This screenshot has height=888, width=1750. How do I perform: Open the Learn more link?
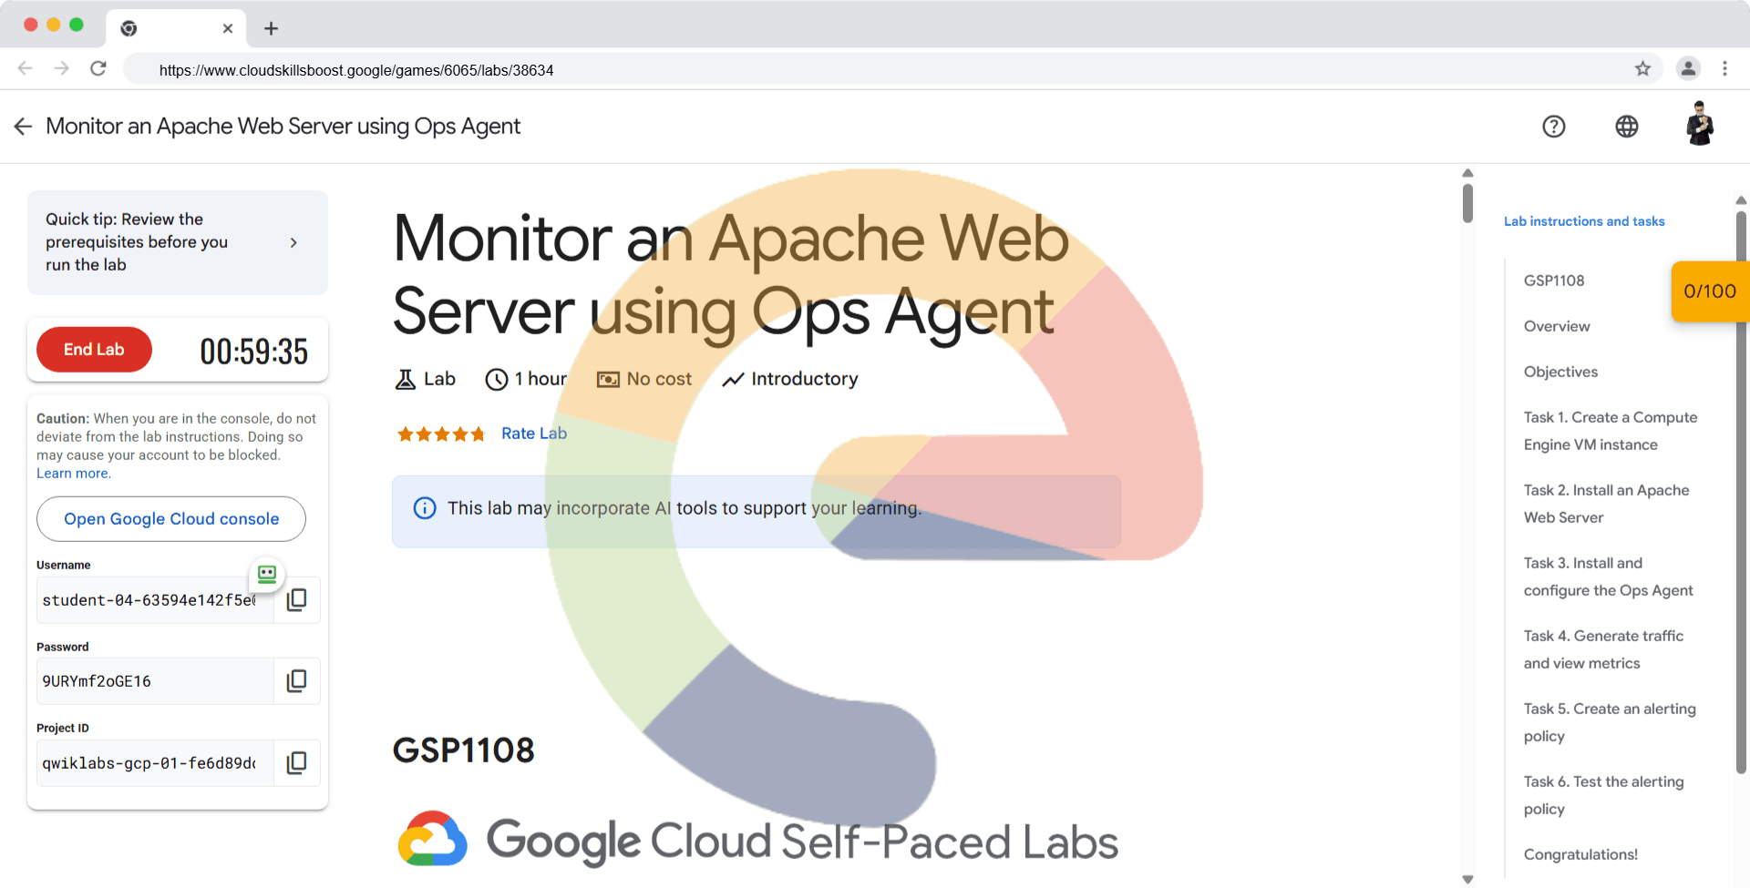(x=74, y=474)
